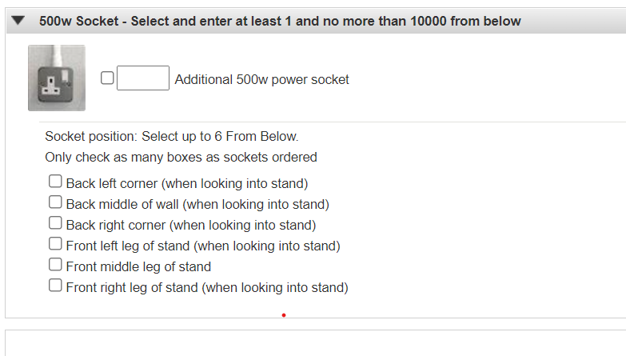Click the 'Front left leg of stand' label text
This screenshot has height=356, width=626.
[203, 246]
